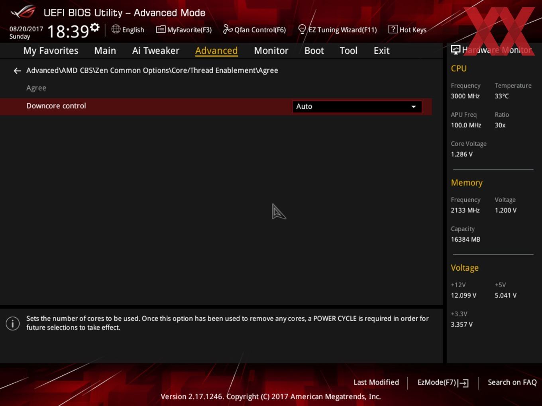Go to the Ai Tweaker tab
Viewport: 542px width, 406px height.
pyautogui.click(x=156, y=51)
